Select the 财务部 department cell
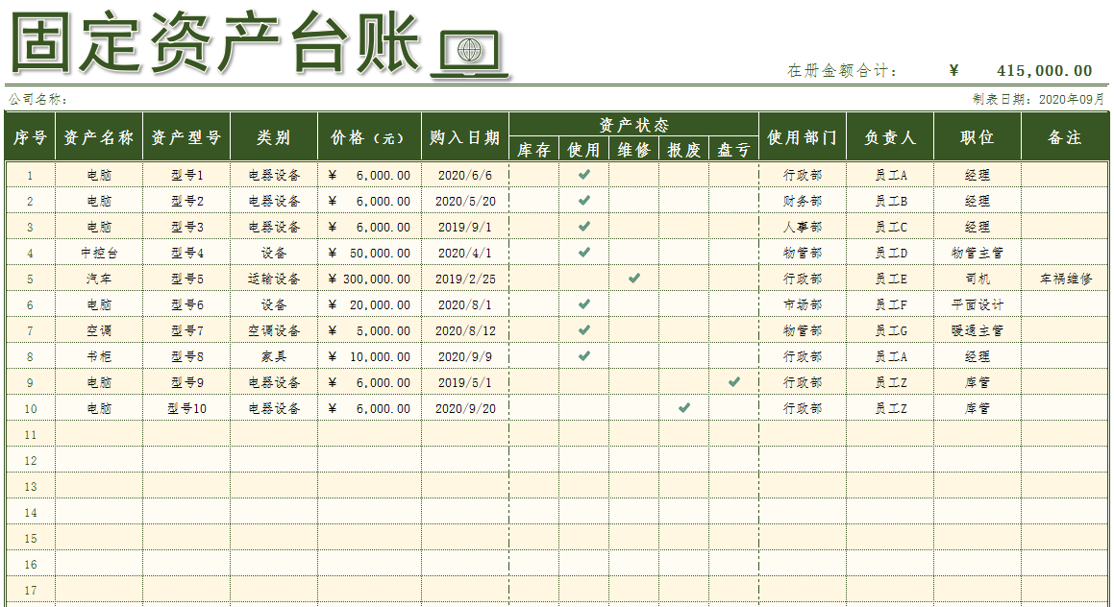 (x=803, y=201)
